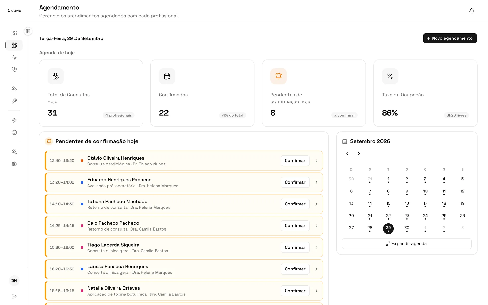
Task: Confirm Natália Oliveira Esteves appointment
Action: click(x=295, y=291)
